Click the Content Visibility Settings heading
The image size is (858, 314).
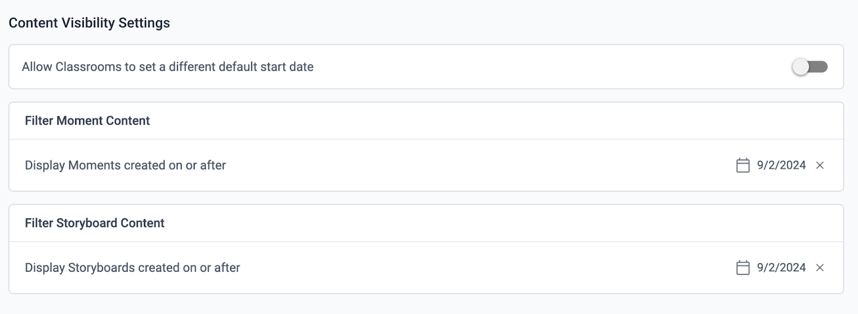[x=89, y=23]
